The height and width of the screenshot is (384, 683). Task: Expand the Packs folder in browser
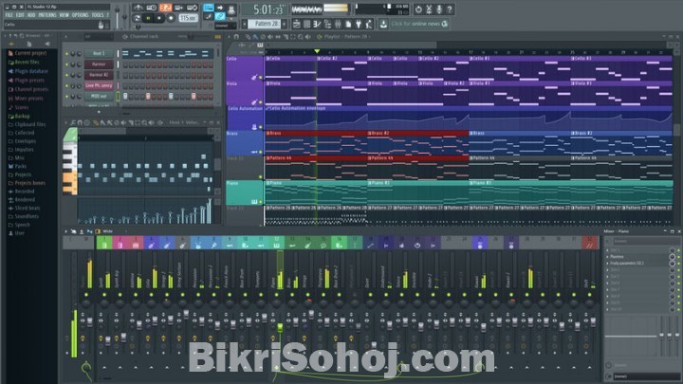click(17, 166)
